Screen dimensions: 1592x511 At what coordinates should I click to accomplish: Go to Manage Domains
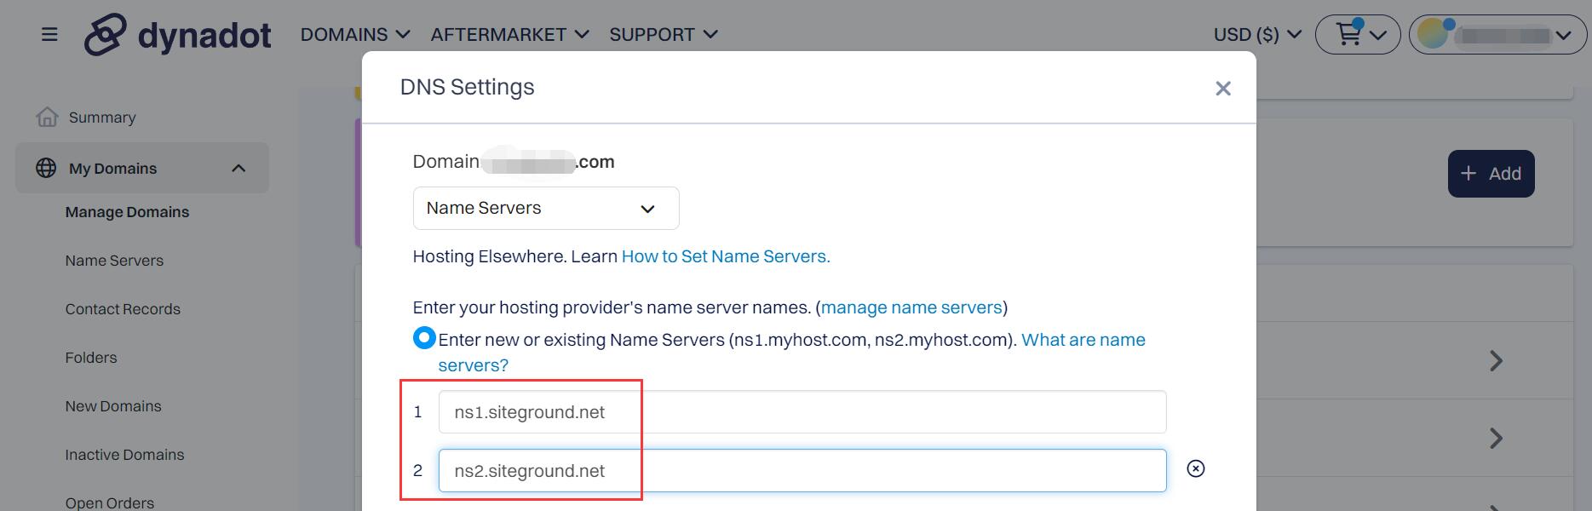click(127, 212)
